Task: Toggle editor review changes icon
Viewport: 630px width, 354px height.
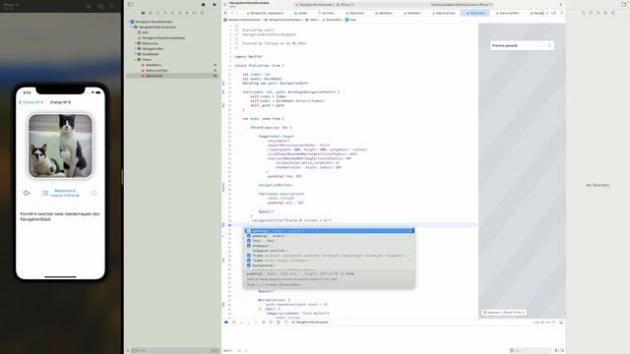Action: pyautogui.click(x=547, y=13)
